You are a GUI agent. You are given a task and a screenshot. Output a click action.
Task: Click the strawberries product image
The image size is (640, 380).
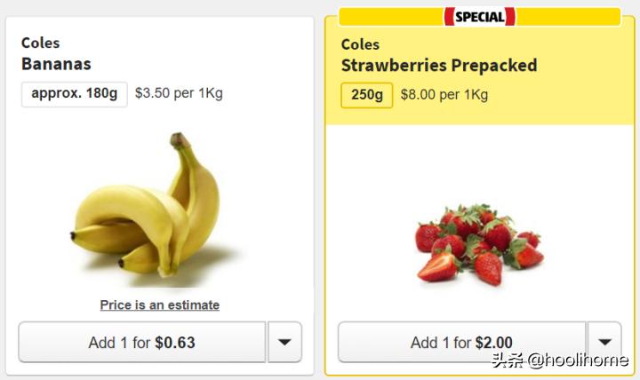point(478,241)
